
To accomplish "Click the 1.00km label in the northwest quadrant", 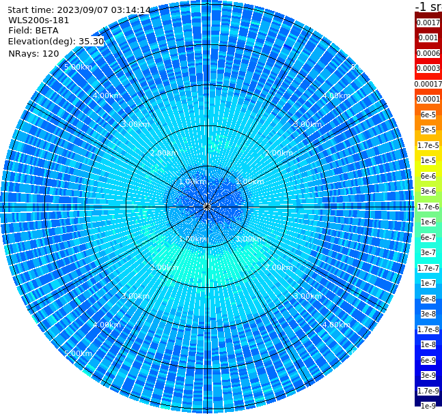I will click(193, 182).
